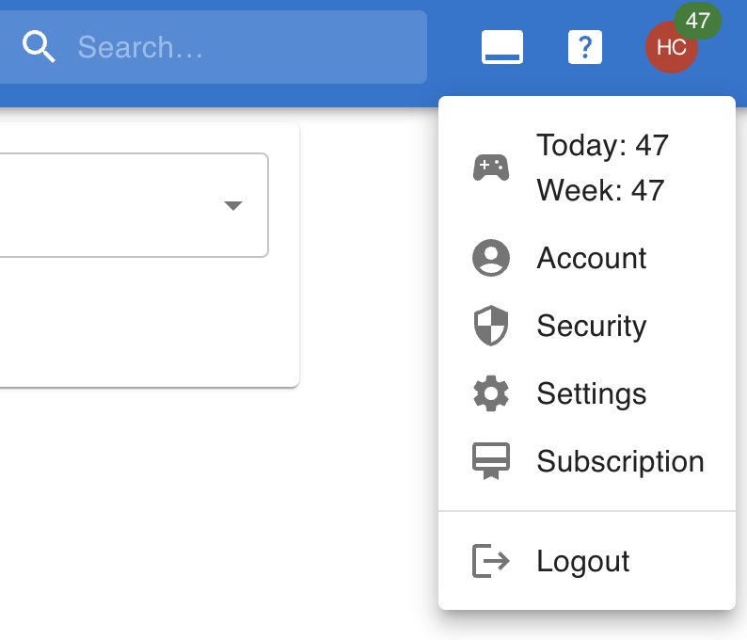Screen dimensions: 747x640
Task: Click the Account person icon
Action: coord(490,258)
